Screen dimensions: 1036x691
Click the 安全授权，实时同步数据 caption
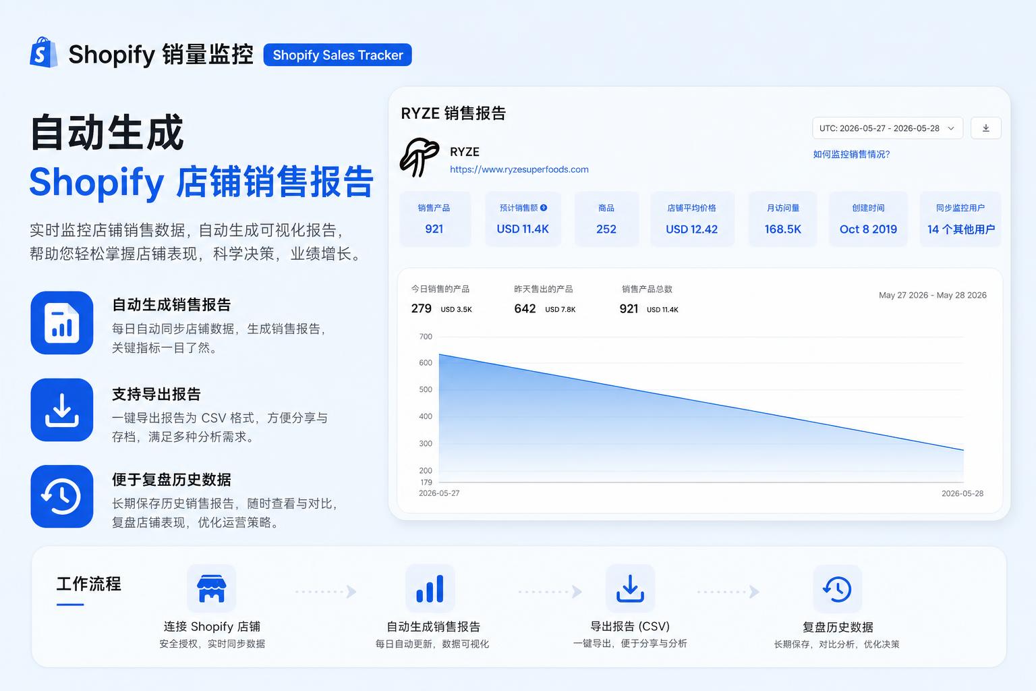point(212,644)
